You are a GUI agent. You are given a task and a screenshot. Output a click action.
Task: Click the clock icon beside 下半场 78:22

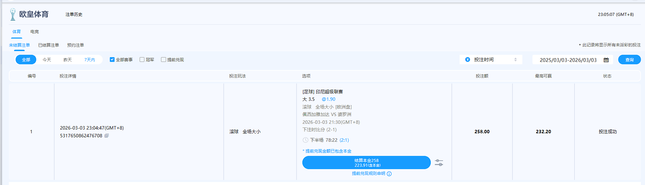[x=305, y=140]
